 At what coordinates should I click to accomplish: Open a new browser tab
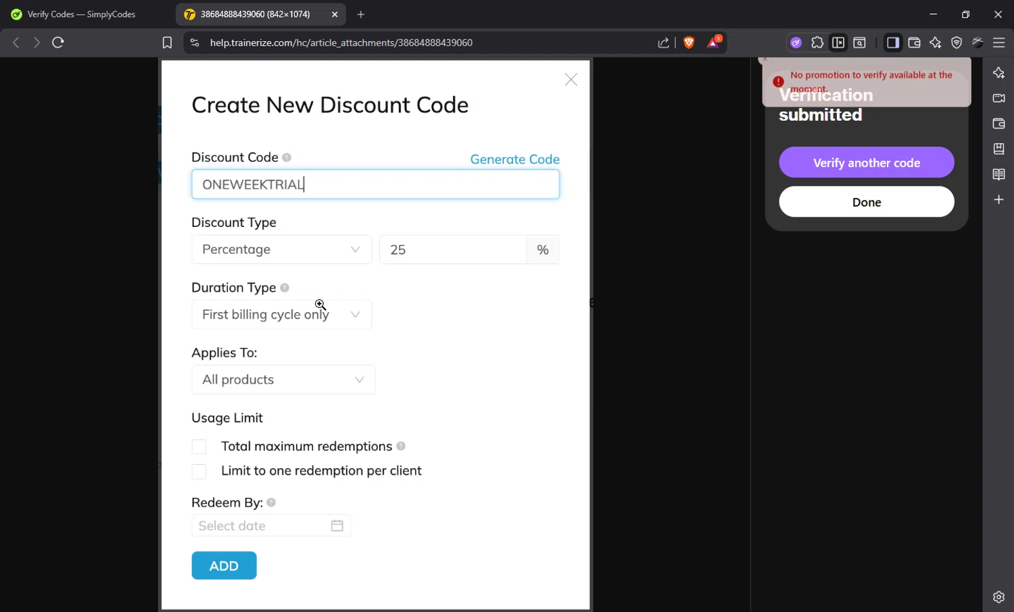(361, 14)
